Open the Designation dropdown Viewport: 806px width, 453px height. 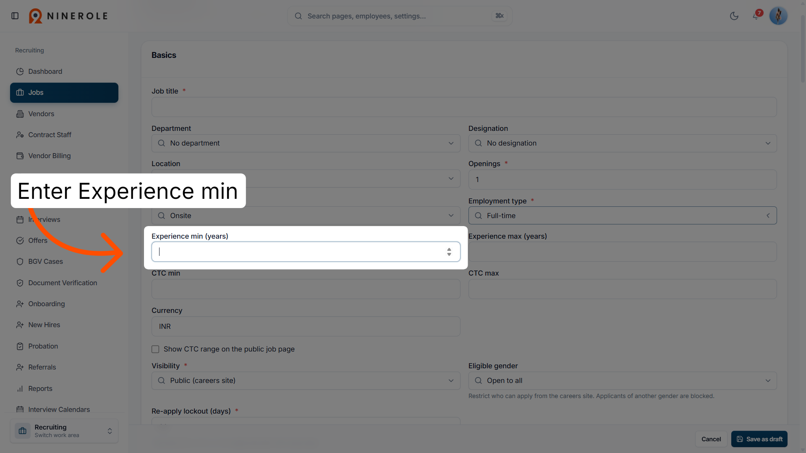click(x=623, y=143)
